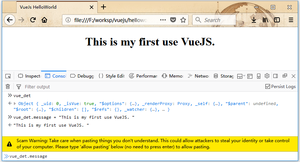Click the element picker icon in devtools

(8, 76)
